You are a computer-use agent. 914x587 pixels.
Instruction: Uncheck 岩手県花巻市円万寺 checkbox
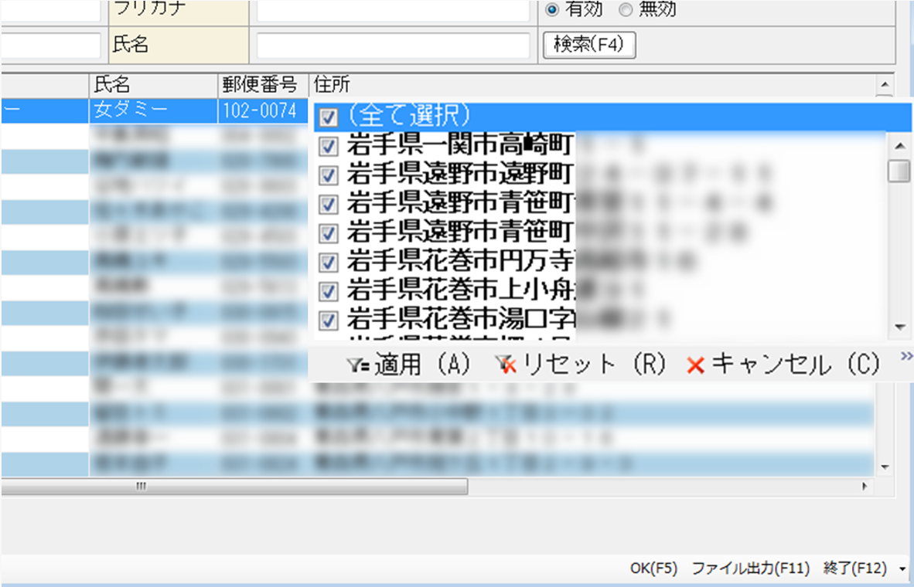point(329,262)
